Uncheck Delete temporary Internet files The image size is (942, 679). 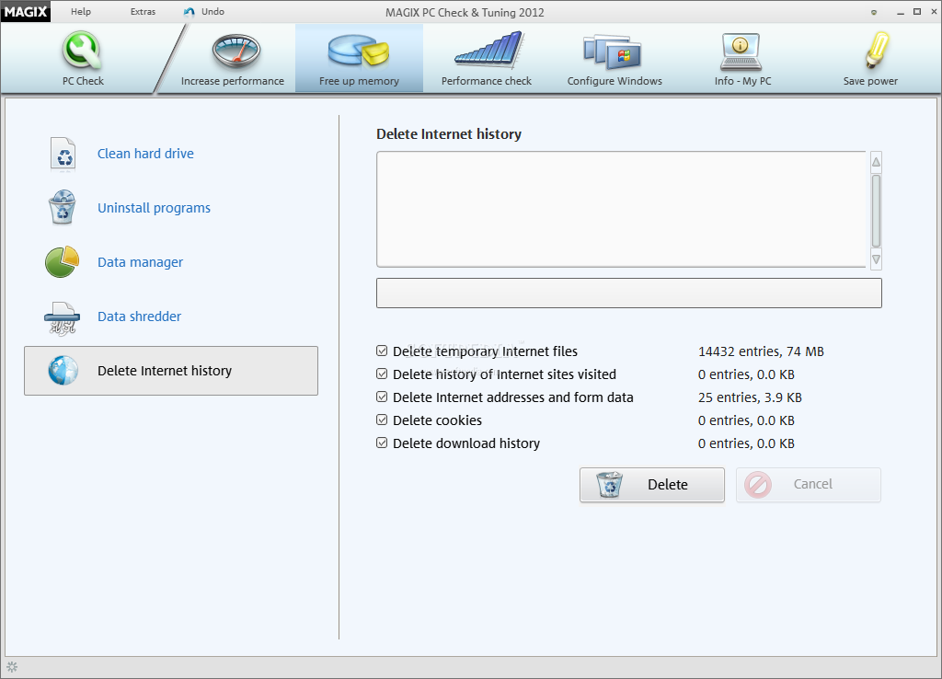(x=382, y=351)
